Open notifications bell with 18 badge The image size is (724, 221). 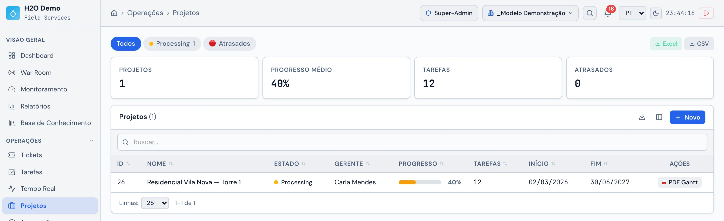coord(608,13)
